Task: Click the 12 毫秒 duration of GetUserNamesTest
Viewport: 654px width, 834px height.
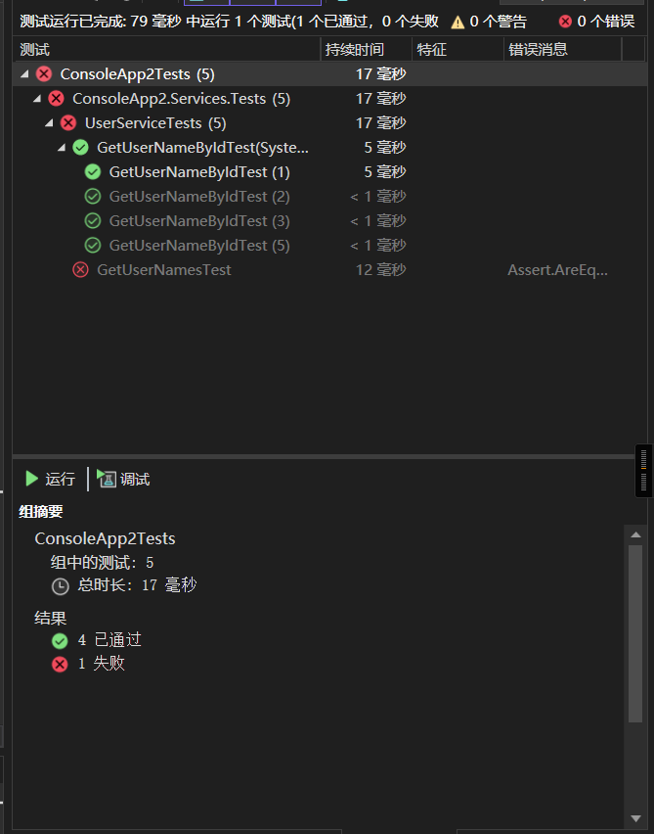Action: pos(381,270)
